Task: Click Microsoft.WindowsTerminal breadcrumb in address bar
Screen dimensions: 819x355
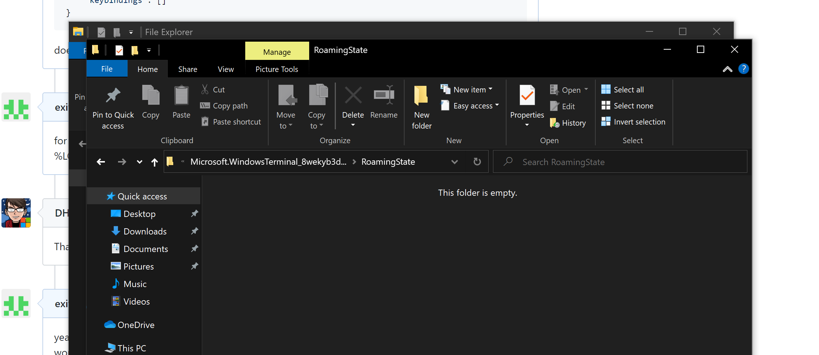Action: click(x=268, y=162)
